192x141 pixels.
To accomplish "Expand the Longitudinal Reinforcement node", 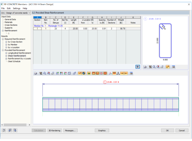I will click(x=6, y=53).
